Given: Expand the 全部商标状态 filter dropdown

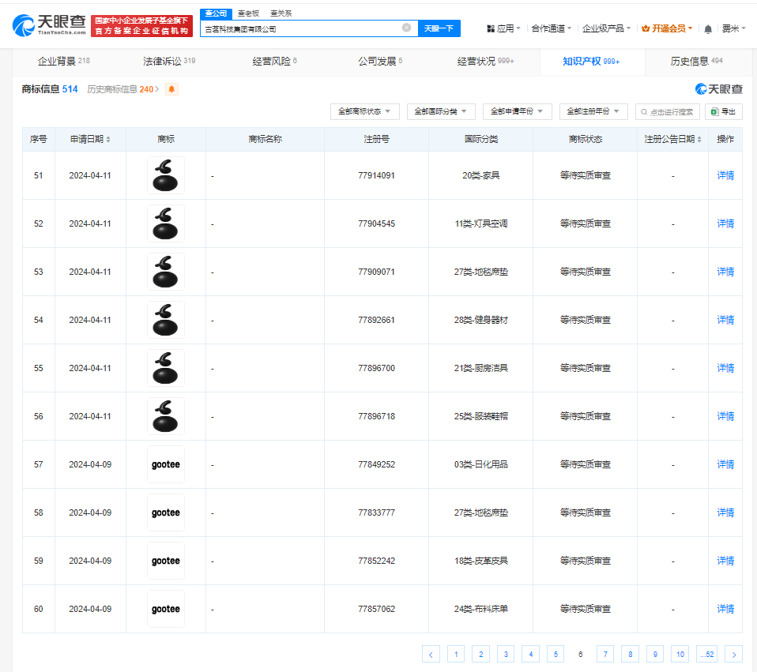Looking at the screenshot, I should (365, 111).
